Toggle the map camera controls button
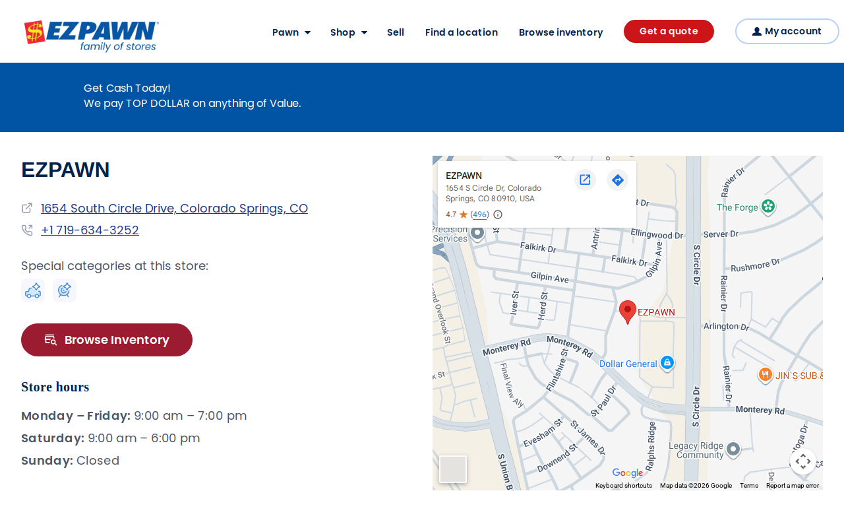Image resolution: width=844 pixels, height=528 pixels. (x=803, y=461)
